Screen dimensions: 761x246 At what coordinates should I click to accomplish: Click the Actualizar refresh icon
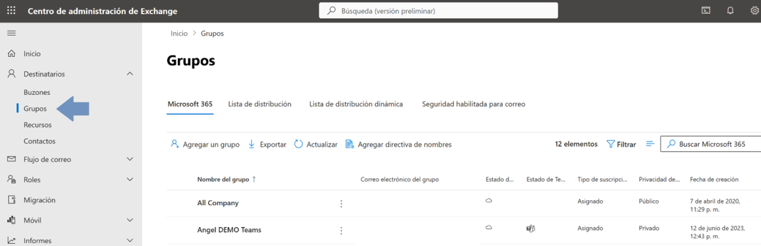(x=298, y=144)
